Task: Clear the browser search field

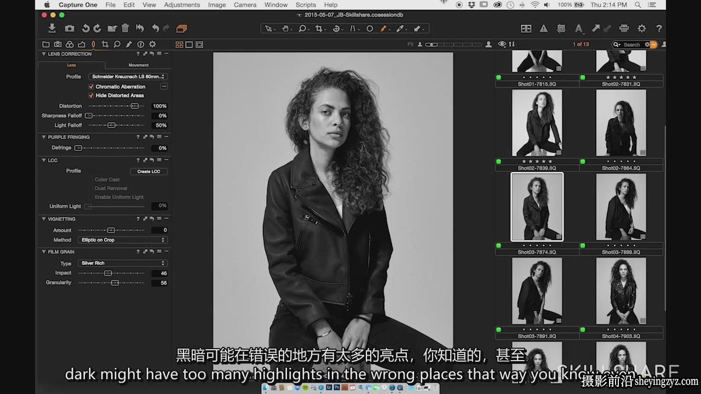Action: point(647,44)
